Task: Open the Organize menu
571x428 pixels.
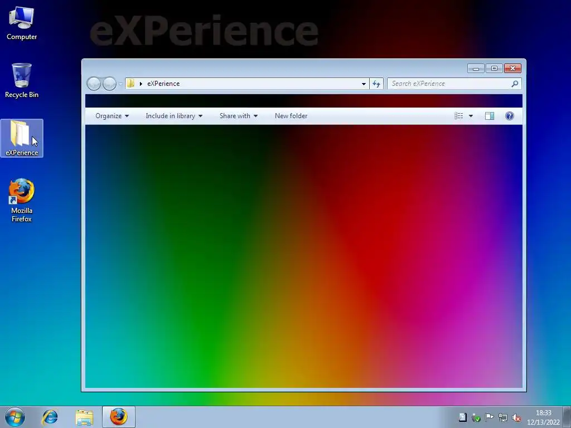Action: coord(112,116)
